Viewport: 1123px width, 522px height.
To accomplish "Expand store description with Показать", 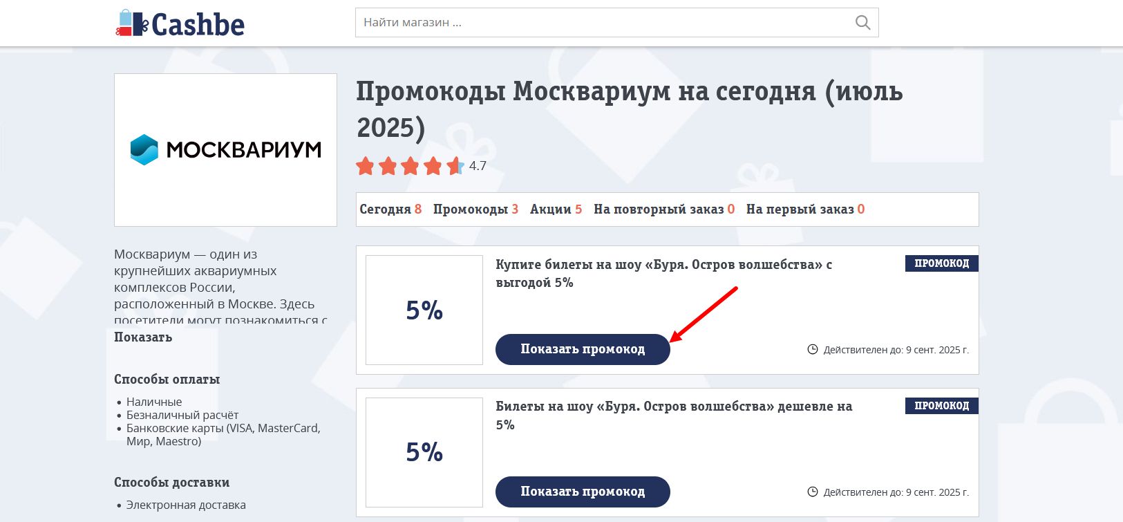I will pos(143,337).
